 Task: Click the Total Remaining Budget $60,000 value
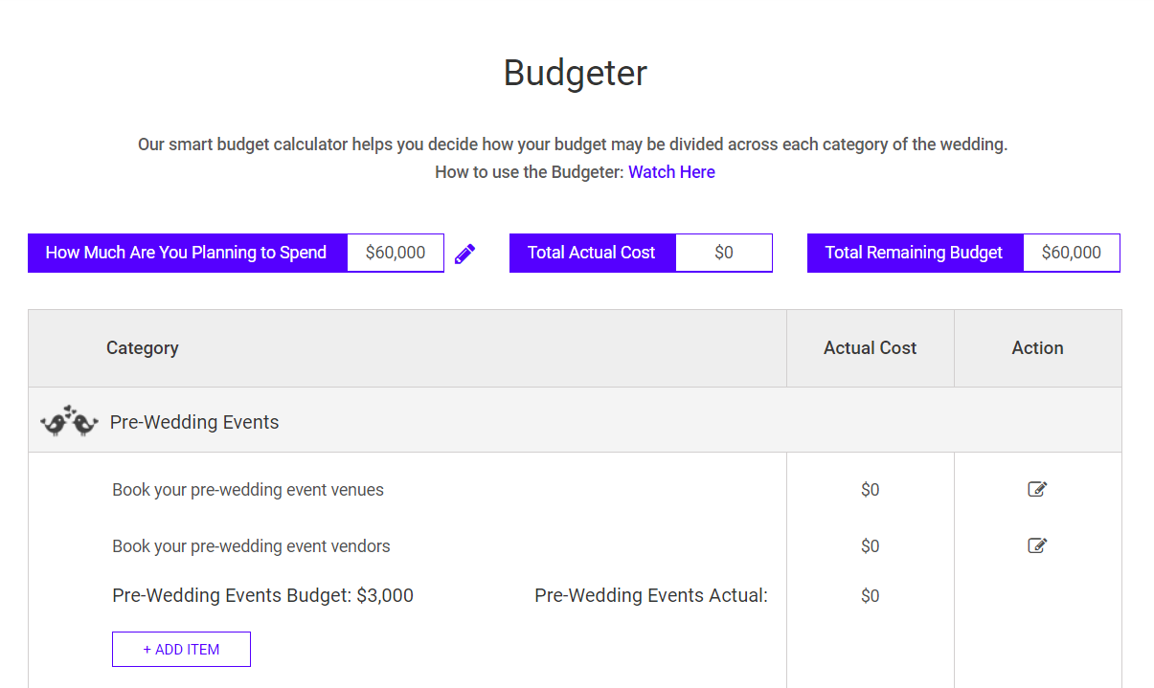click(x=1071, y=253)
